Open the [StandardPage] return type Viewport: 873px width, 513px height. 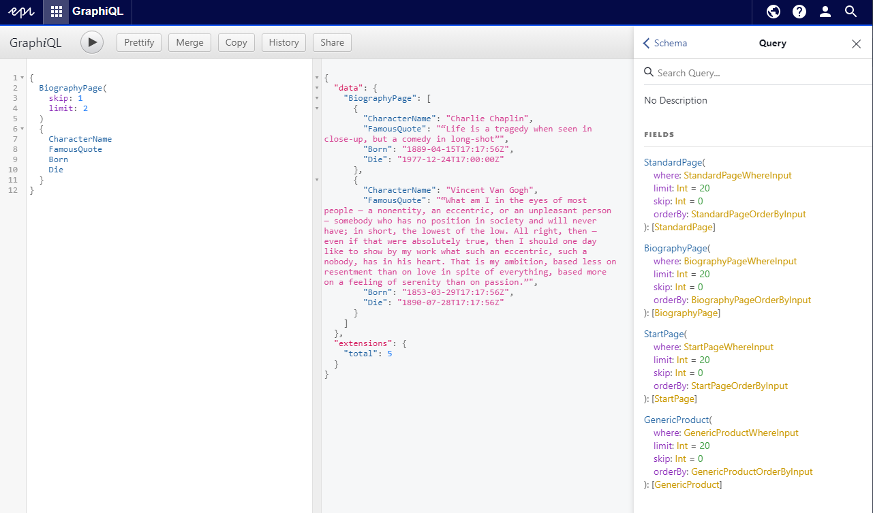point(684,227)
